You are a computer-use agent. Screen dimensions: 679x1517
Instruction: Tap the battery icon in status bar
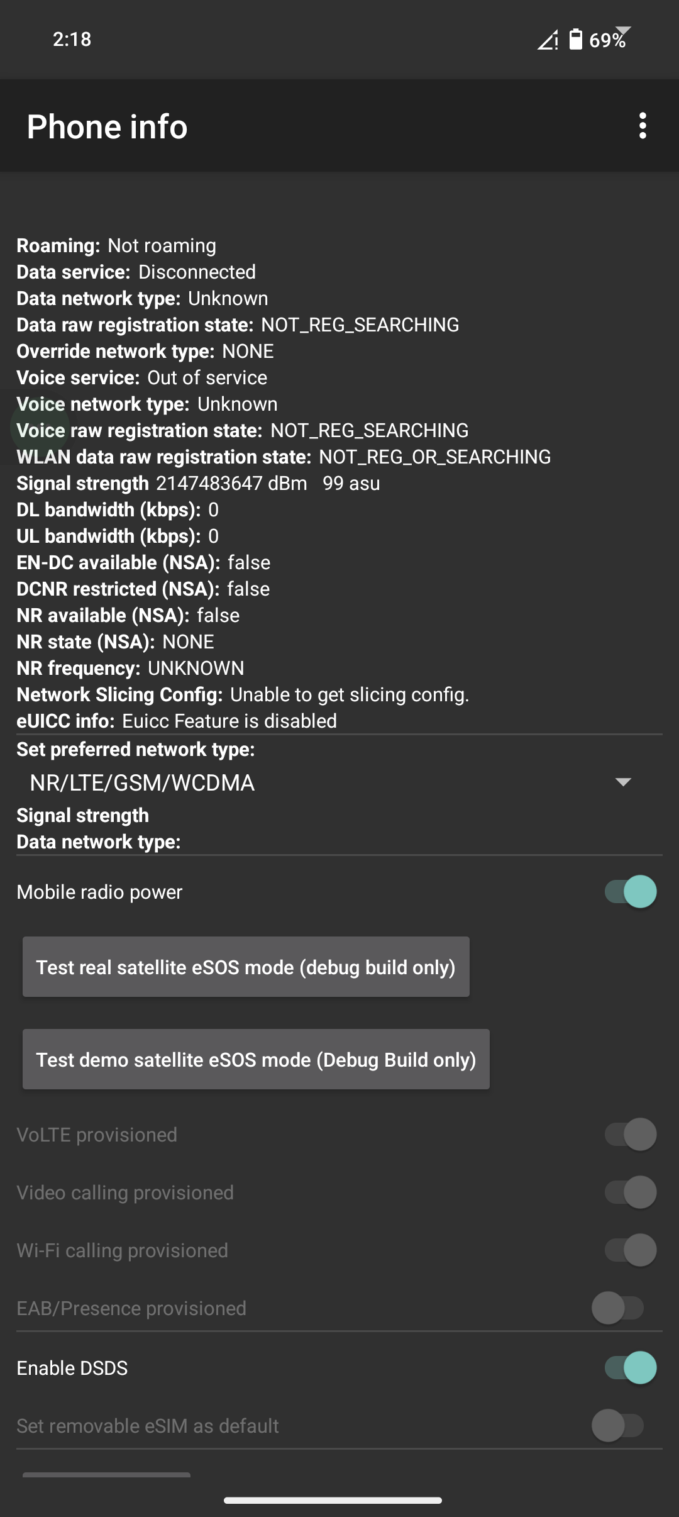tap(575, 40)
